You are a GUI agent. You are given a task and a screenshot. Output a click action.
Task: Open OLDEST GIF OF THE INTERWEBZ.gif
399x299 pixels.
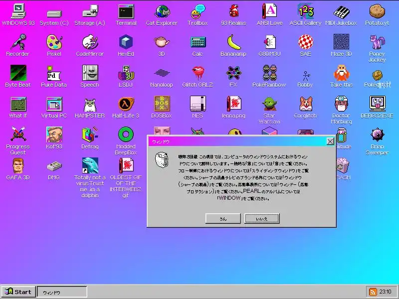[126, 166]
